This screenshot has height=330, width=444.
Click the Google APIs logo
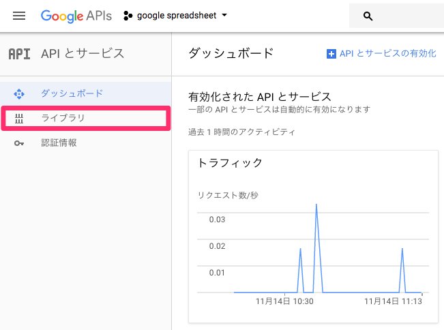[x=76, y=16]
